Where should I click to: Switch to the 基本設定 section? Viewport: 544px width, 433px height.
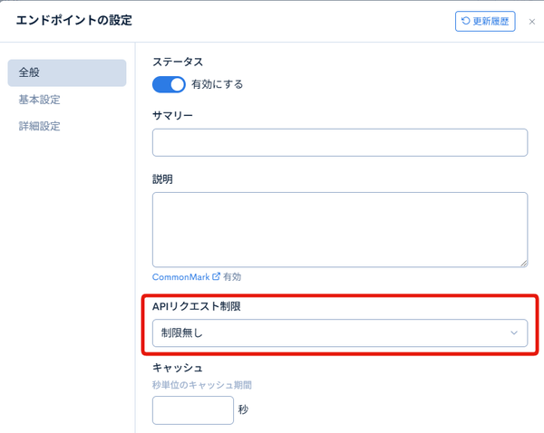pos(39,100)
